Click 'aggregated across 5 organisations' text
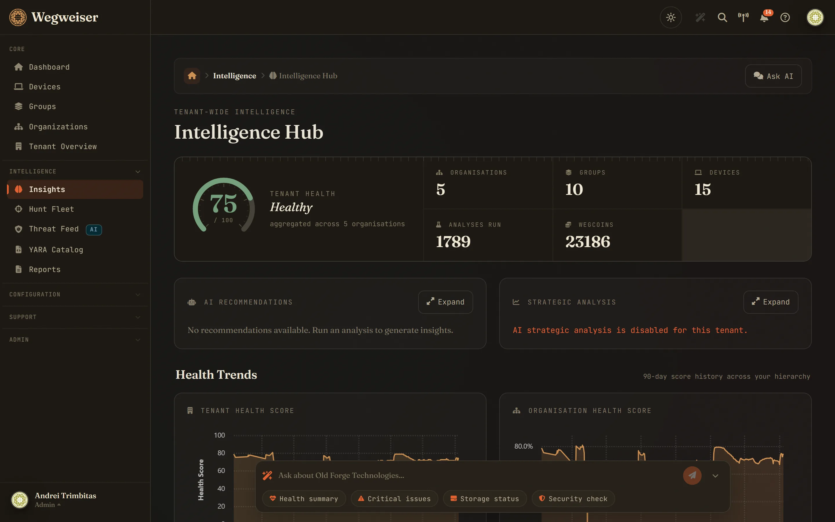 pos(337,224)
